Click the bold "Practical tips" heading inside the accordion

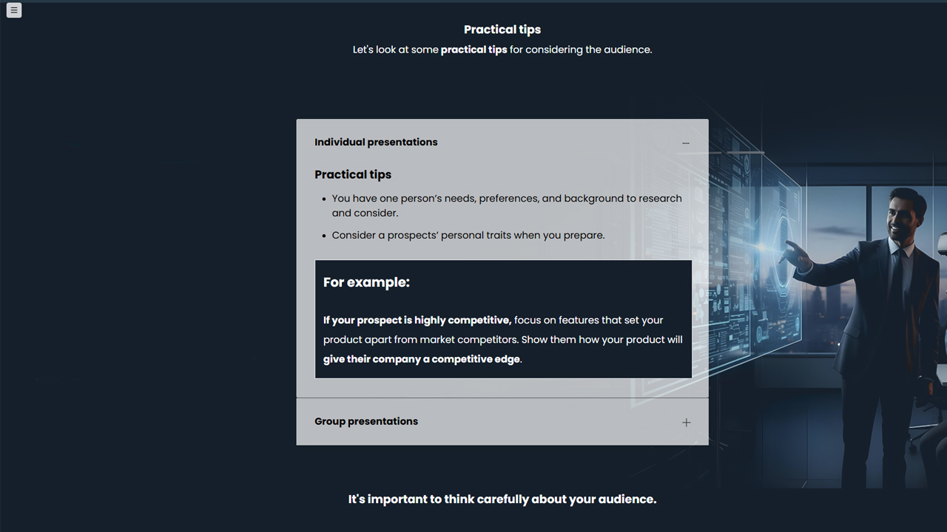[x=353, y=174]
